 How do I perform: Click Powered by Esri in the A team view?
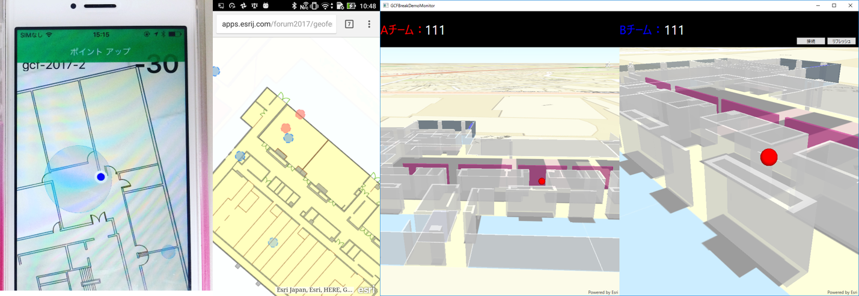point(603,292)
